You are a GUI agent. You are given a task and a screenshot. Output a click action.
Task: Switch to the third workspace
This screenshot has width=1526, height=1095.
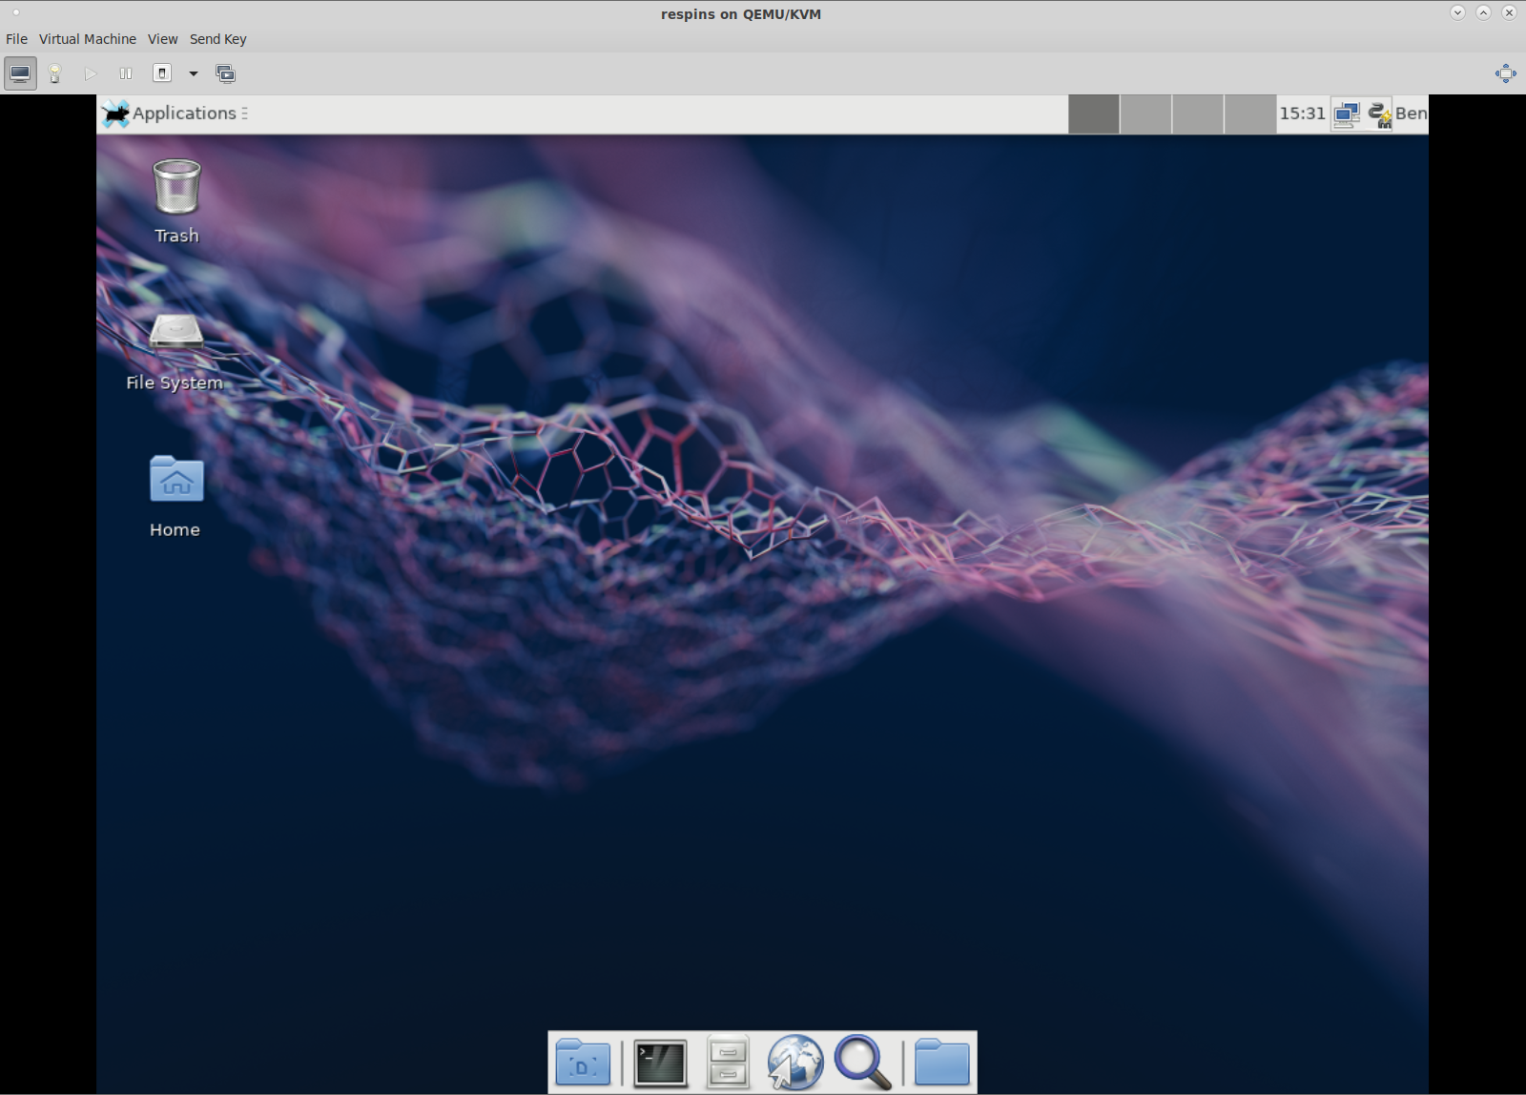(1198, 114)
